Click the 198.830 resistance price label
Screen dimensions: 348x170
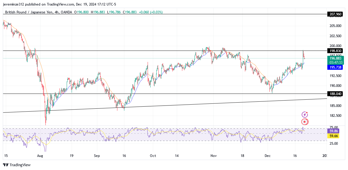click(335, 51)
